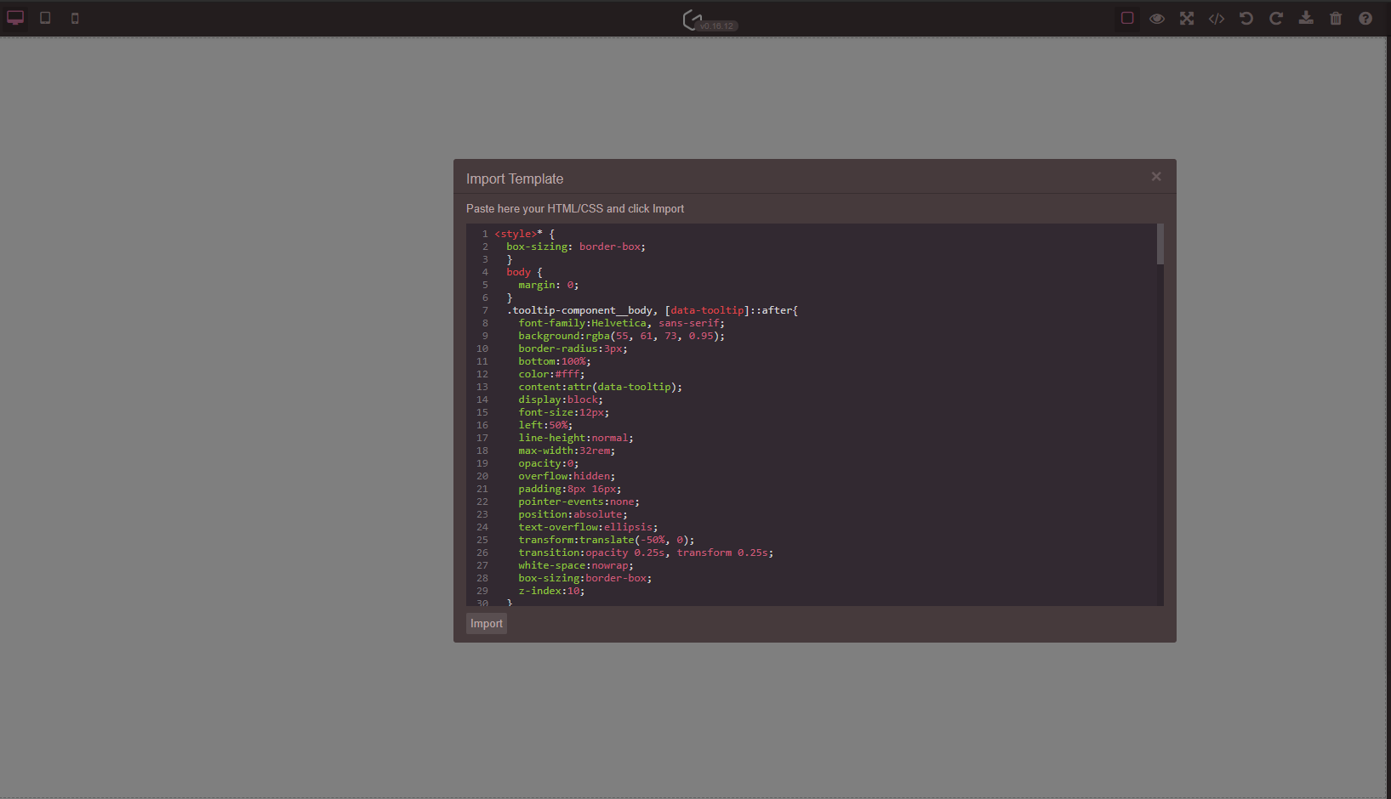Viewport: 1391px width, 799px height.
Task: Clear the canvas with trash icon
Action: 1335,17
